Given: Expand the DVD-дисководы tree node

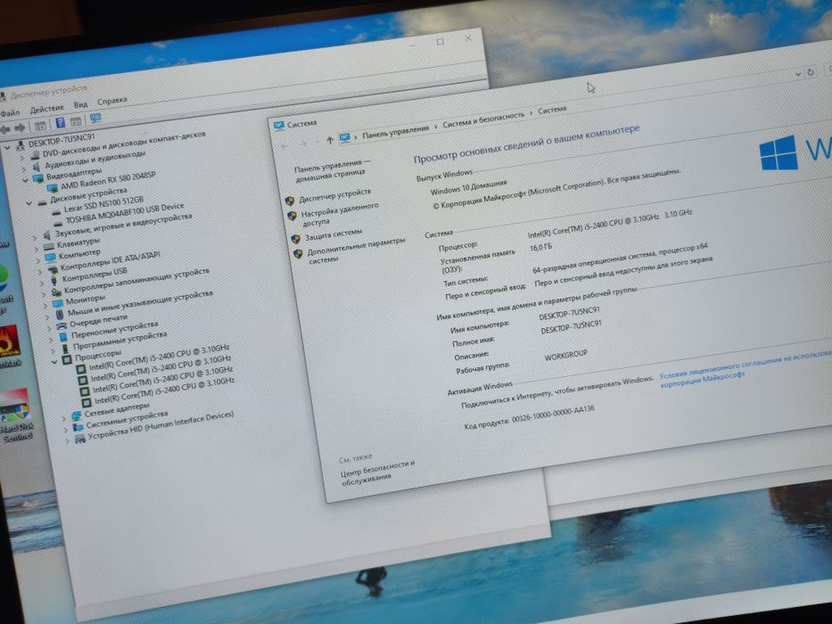Looking at the screenshot, I should [22, 157].
